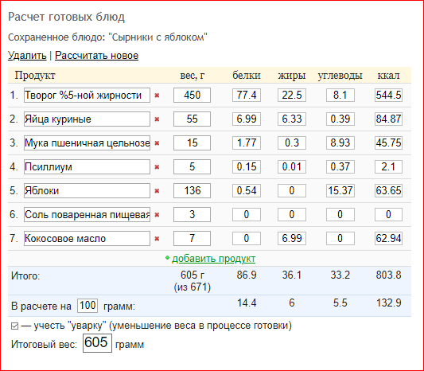Open the Рассчитать новое link
Viewport: 424px width, 371px height.
point(96,56)
